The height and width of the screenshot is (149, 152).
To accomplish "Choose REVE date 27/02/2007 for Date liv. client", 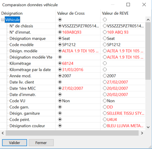I will [x=105, y=82].
